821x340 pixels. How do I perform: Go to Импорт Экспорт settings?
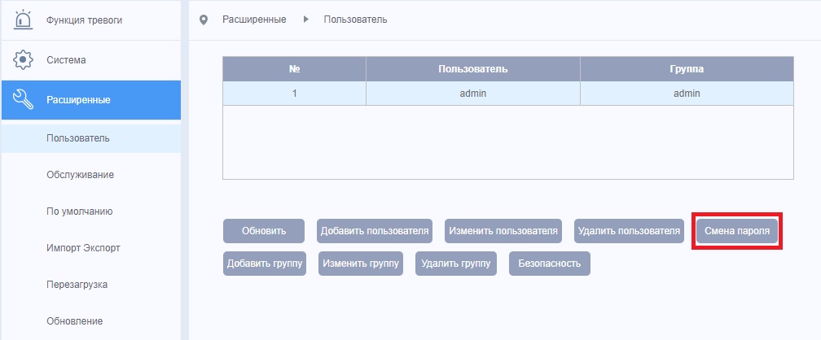[x=84, y=248]
